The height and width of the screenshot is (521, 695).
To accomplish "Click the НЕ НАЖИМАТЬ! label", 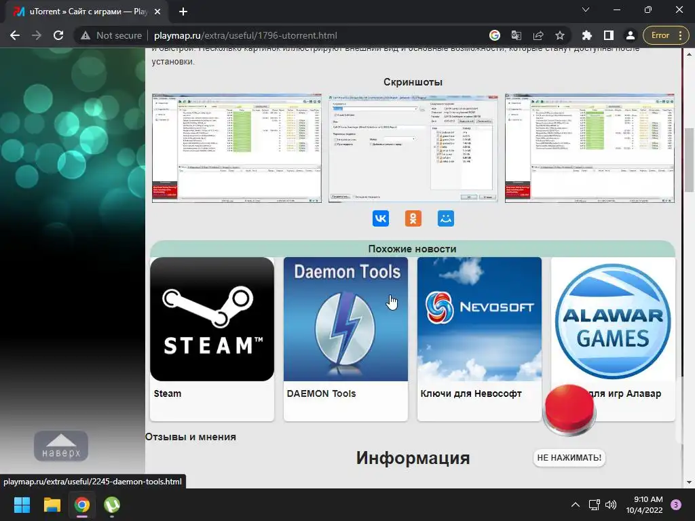I will tap(569, 458).
